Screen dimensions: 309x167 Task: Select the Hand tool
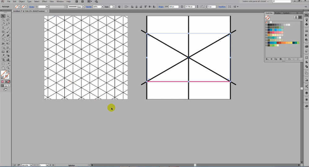pyautogui.click(x=3, y=68)
